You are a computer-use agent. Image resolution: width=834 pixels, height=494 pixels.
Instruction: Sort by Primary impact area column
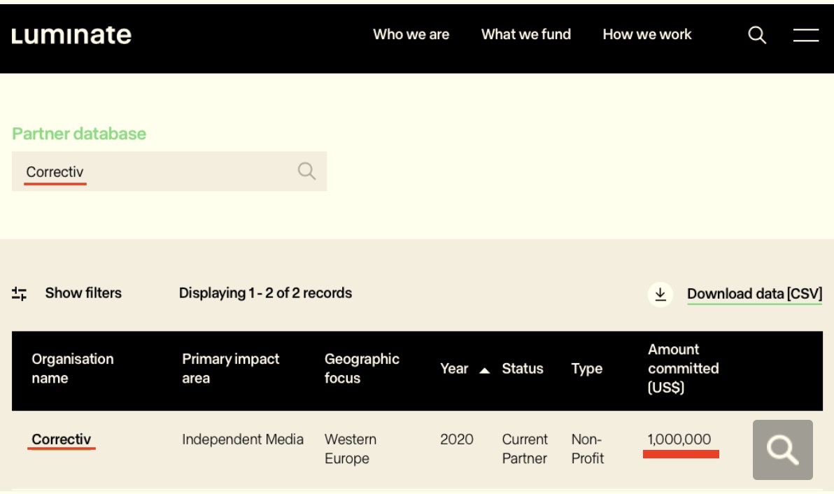pyautogui.click(x=230, y=369)
